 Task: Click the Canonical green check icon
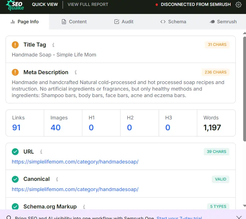15,179
